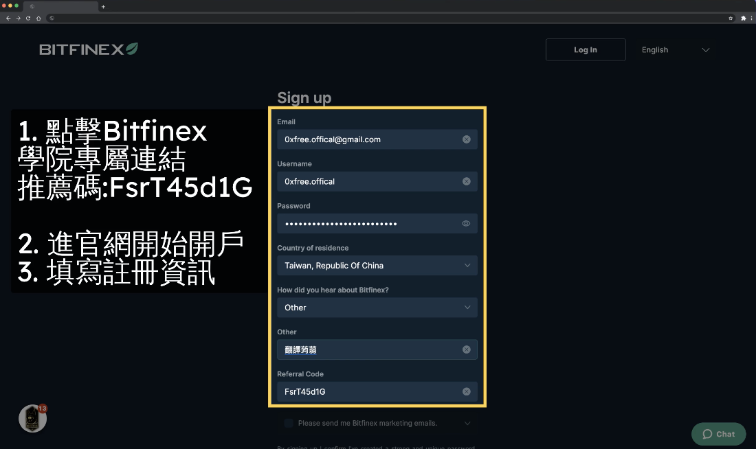Image resolution: width=756 pixels, height=449 pixels.
Task: Open the Country of residence dropdown
Action: click(377, 266)
